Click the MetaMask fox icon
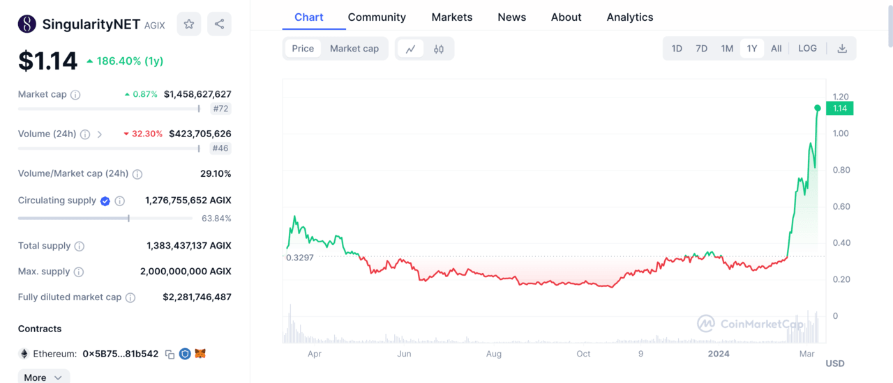893x383 pixels. click(x=200, y=354)
